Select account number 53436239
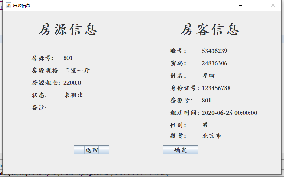Image resolution: width=284 pixels, height=177 pixels. point(215,51)
